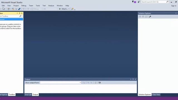The width and height of the screenshot is (178, 100).
Task: Expand the Show output from combo box
Action: click(80, 83)
